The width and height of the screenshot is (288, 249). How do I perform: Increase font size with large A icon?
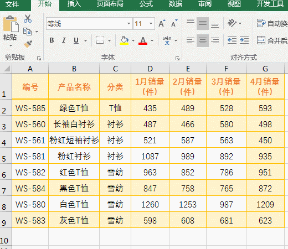162,23
